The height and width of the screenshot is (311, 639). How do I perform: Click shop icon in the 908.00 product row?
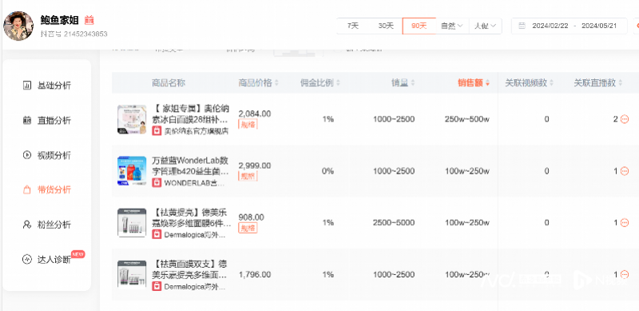click(x=157, y=234)
